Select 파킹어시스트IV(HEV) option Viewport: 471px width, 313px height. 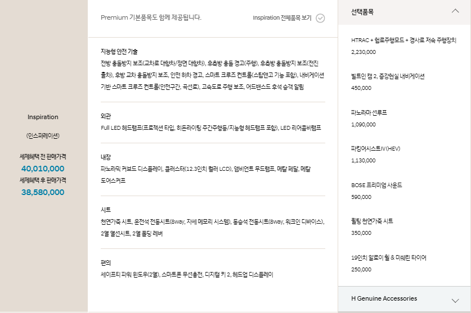[x=375, y=148]
